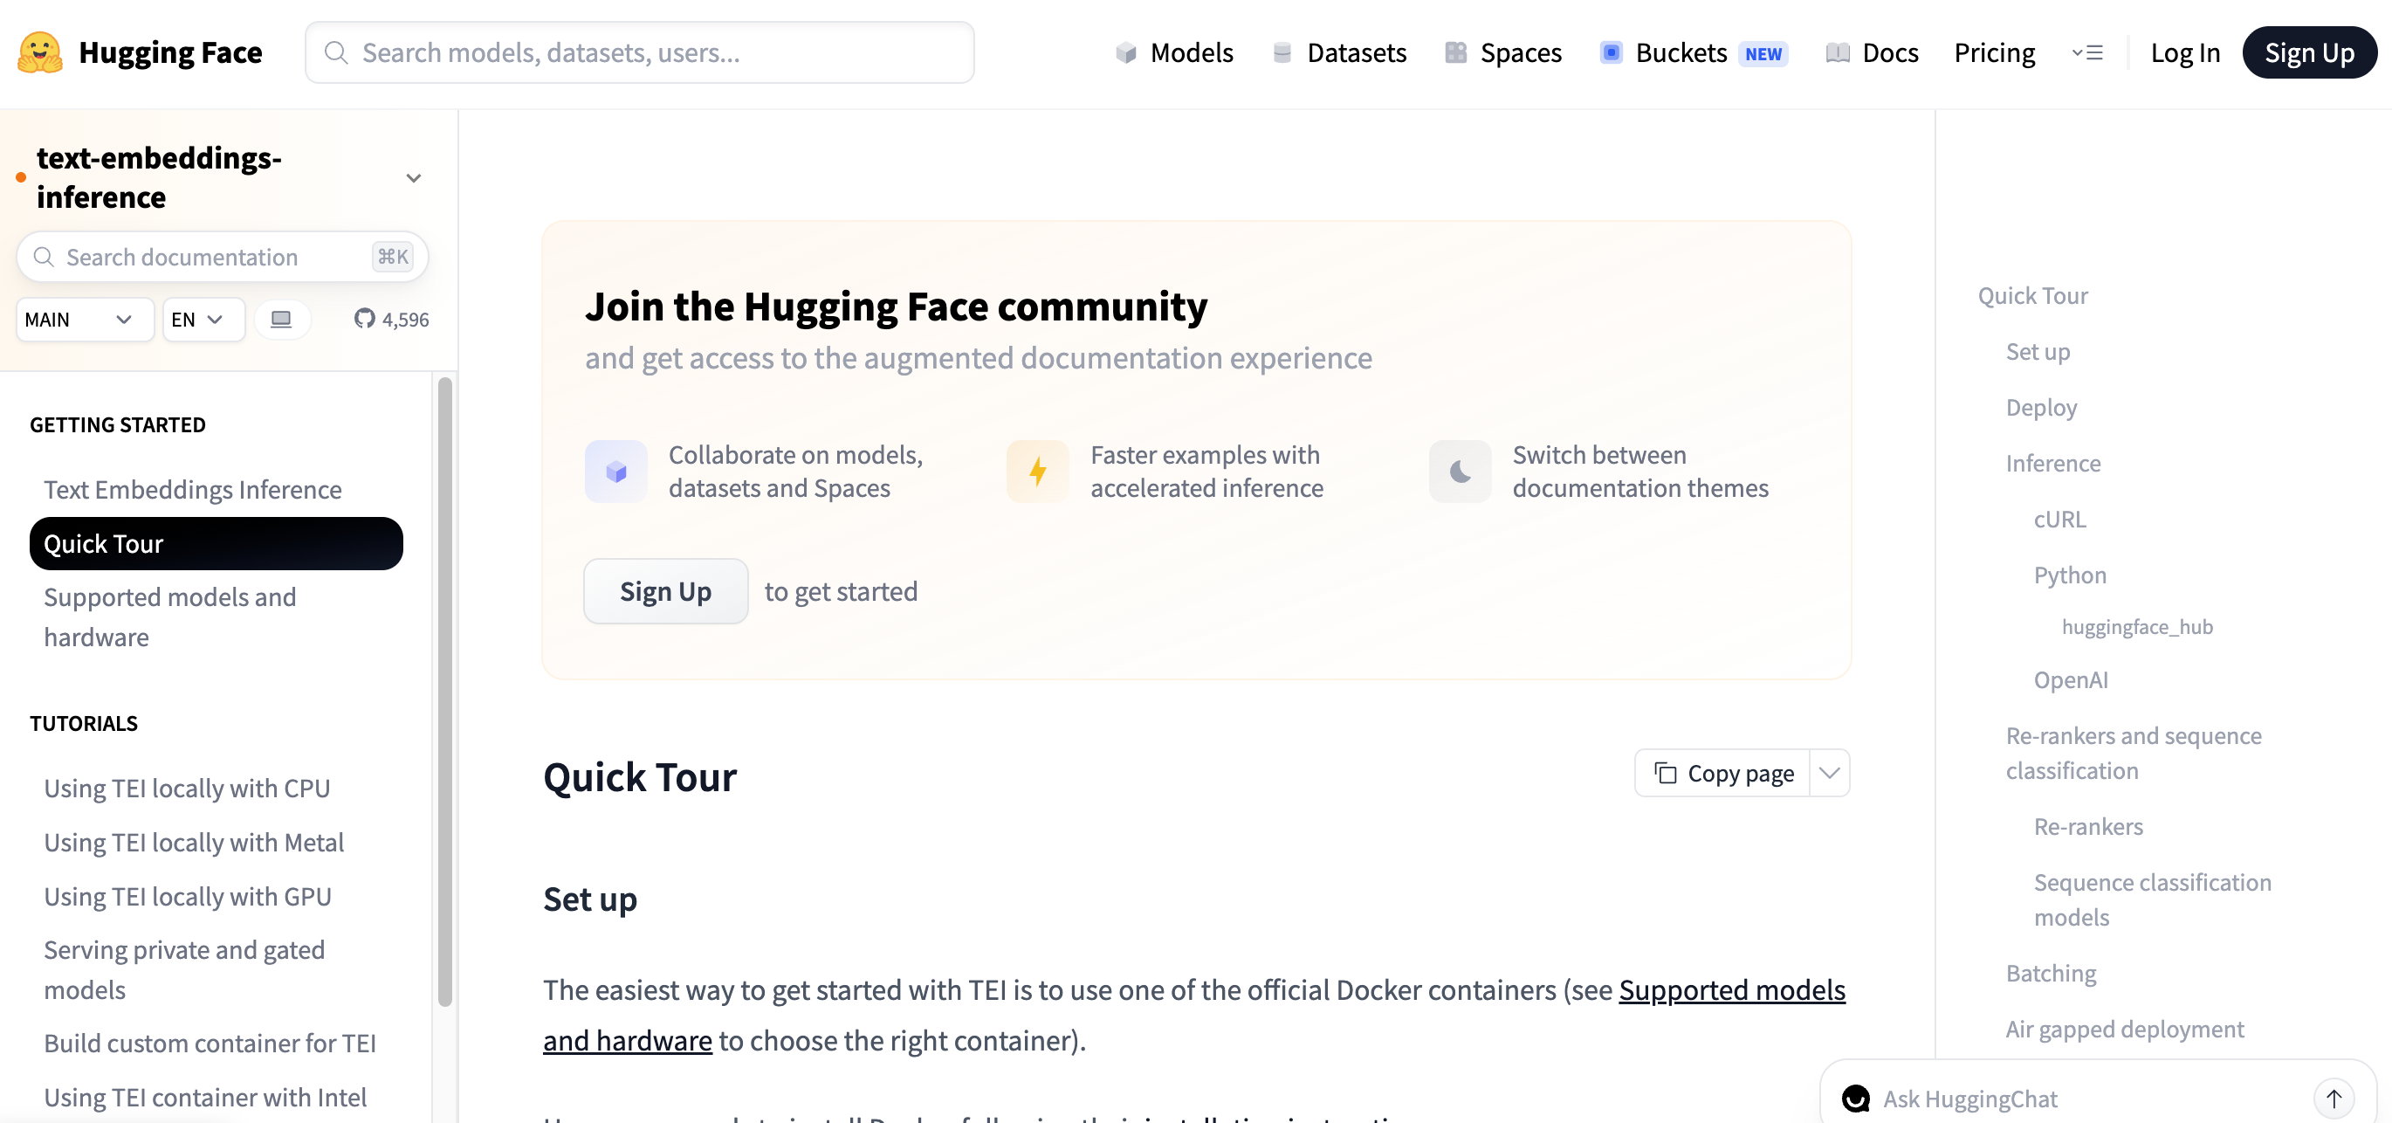Image resolution: width=2392 pixels, height=1123 pixels.
Task: Open the Spaces navigation item
Action: pos(1502,52)
